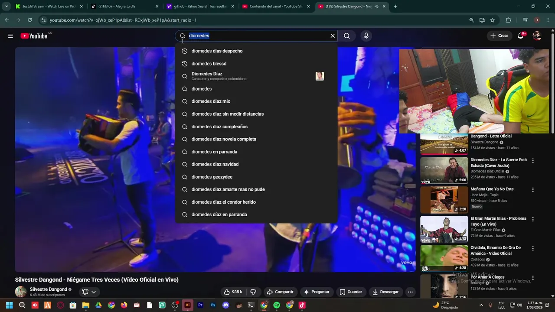Bookmark this page with the star icon
The height and width of the screenshot is (312, 555).
click(x=492, y=20)
